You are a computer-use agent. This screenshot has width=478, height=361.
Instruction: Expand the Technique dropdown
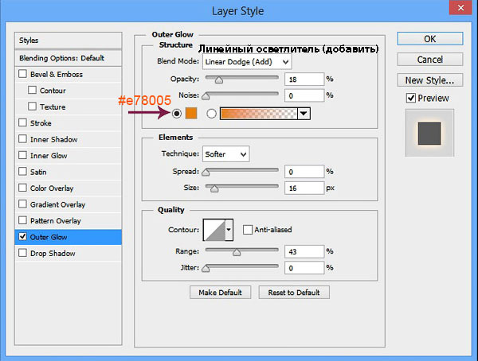click(x=226, y=153)
